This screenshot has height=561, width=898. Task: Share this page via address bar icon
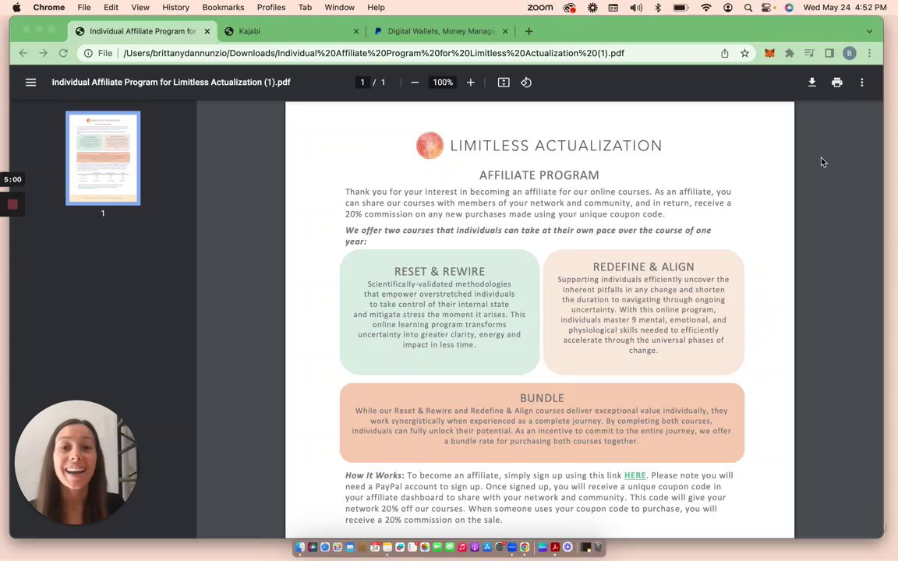click(x=724, y=53)
